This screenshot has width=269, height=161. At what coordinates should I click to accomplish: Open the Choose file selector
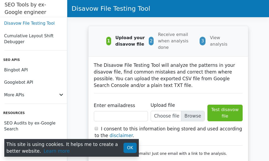tap(167, 116)
